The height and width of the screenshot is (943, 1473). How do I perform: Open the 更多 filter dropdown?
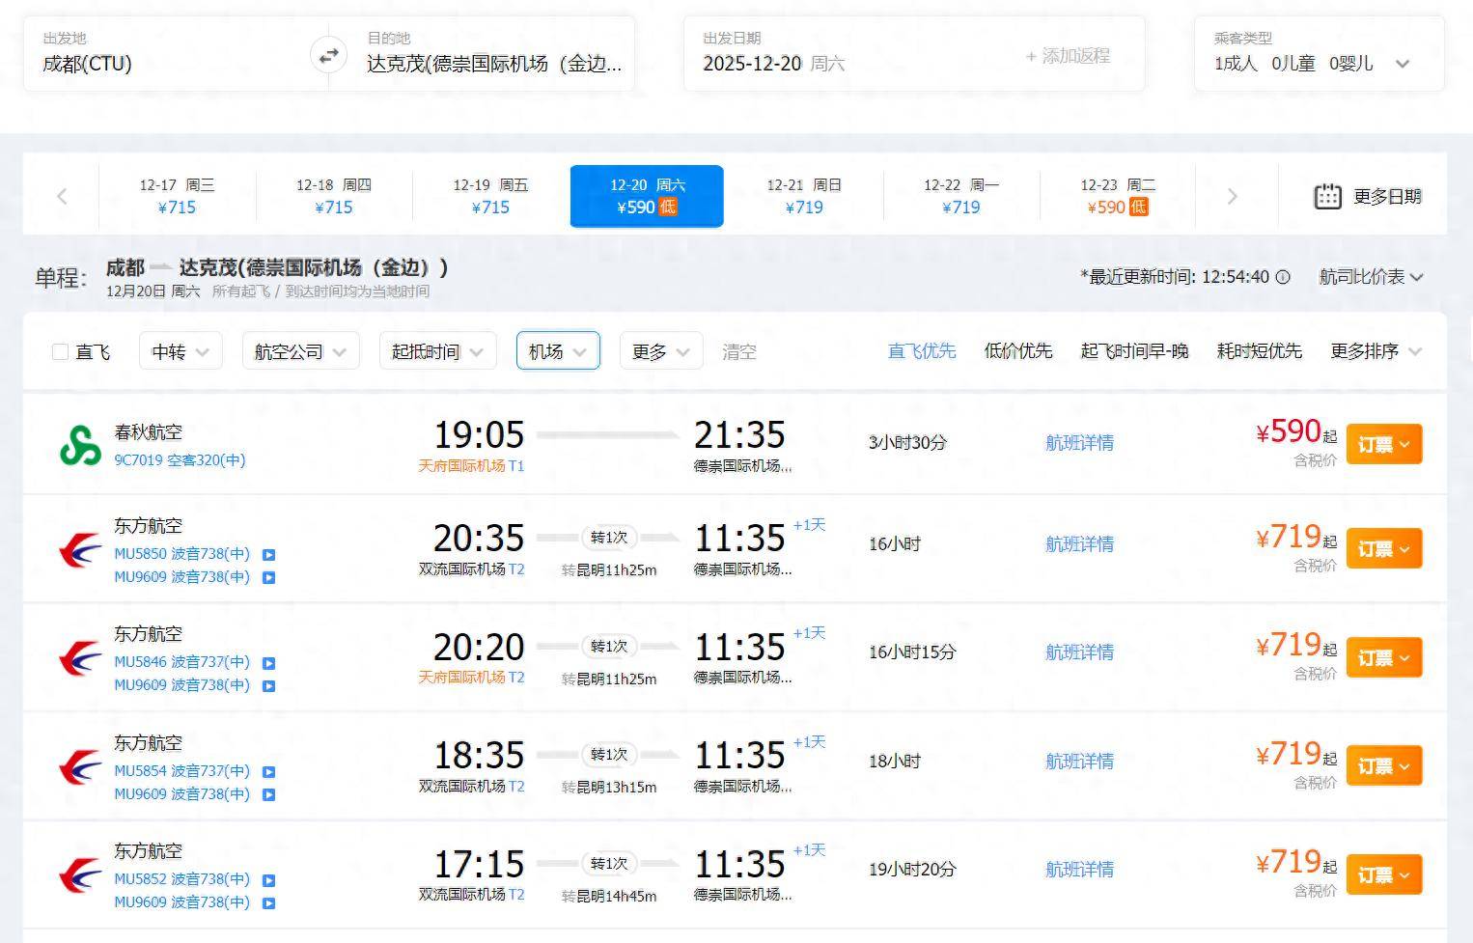point(661,351)
